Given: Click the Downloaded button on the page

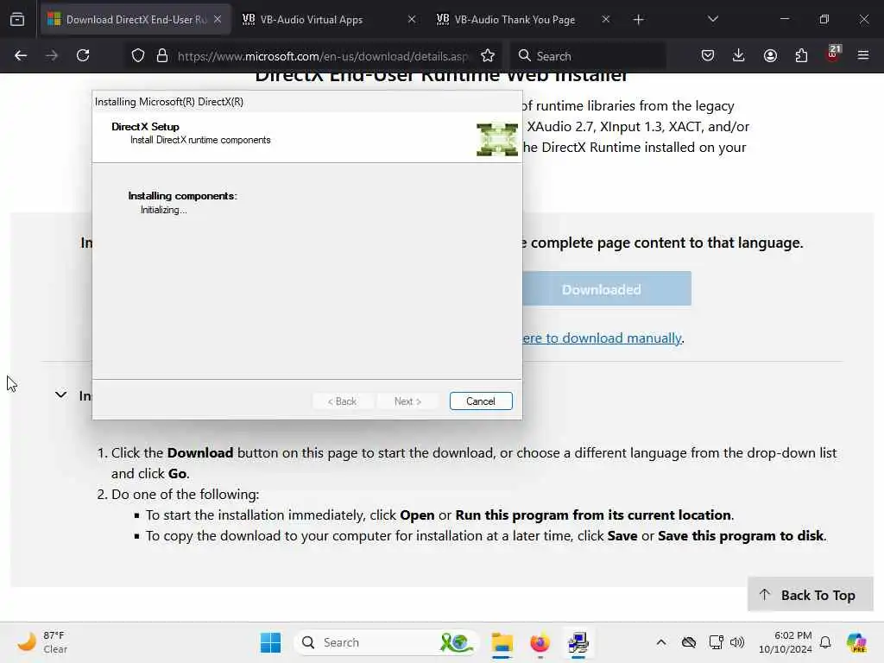Looking at the screenshot, I should pyautogui.click(x=607, y=288).
